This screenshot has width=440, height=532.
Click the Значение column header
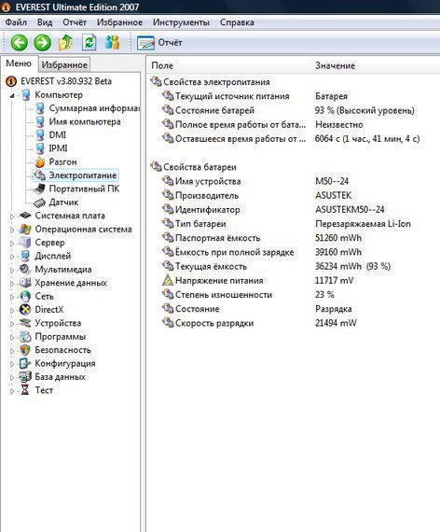335,65
